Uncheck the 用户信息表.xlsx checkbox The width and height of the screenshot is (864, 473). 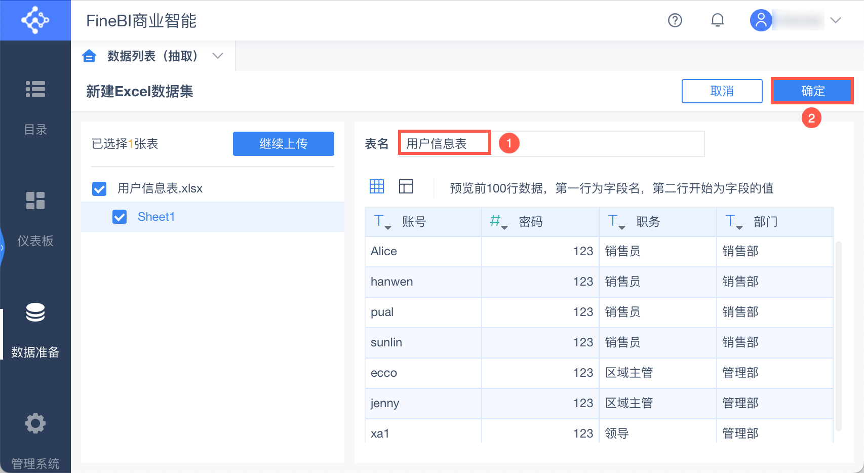coord(99,189)
